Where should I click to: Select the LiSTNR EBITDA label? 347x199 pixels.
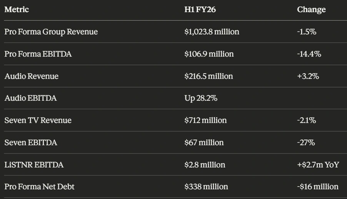click(x=34, y=165)
